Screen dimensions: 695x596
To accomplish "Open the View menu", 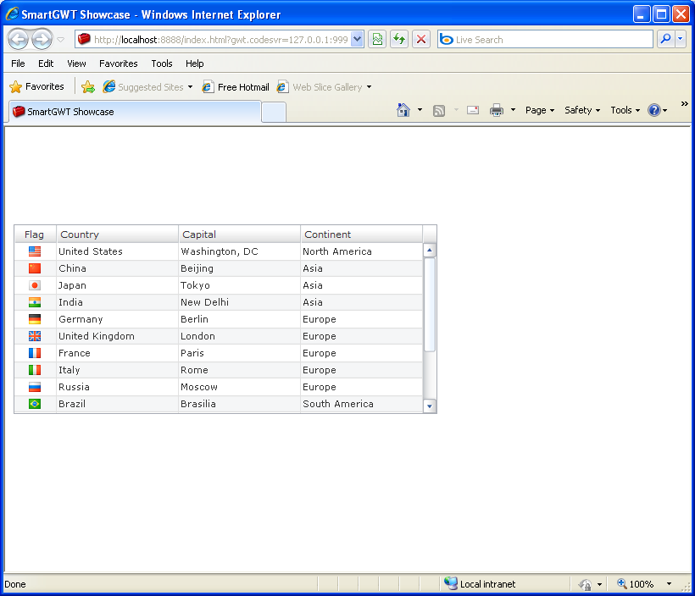I will tap(76, 63).
